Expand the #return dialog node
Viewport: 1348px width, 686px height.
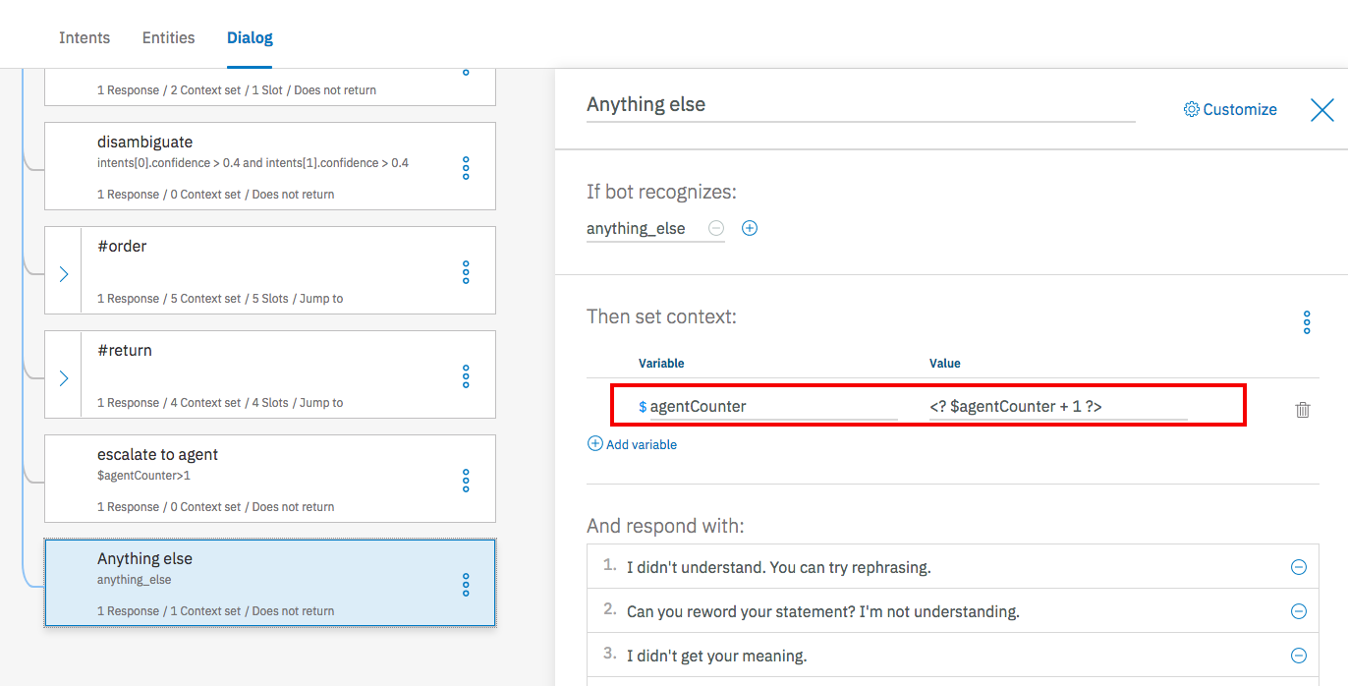(x=62, y=376)
